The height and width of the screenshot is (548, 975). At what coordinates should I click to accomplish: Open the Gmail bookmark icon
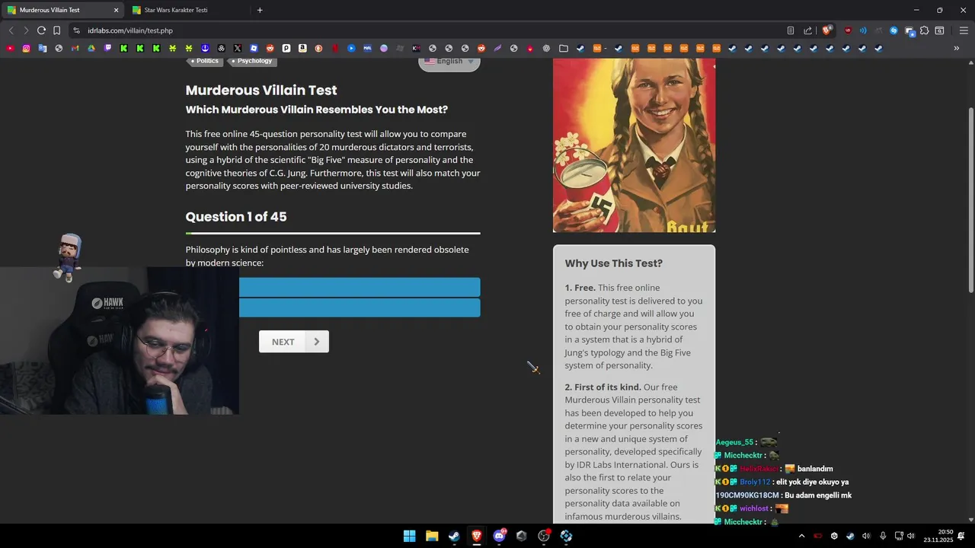click(75, 48)
